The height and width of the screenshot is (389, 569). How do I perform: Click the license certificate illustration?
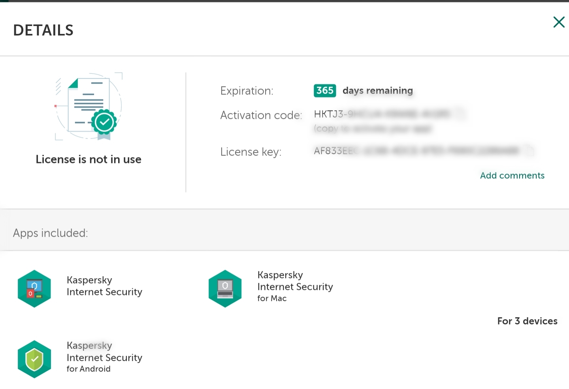tap(89, 107)
